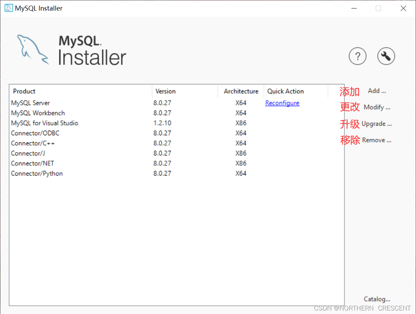
Task: Open help via question mark icon
Action: click(x=357, y=56)
